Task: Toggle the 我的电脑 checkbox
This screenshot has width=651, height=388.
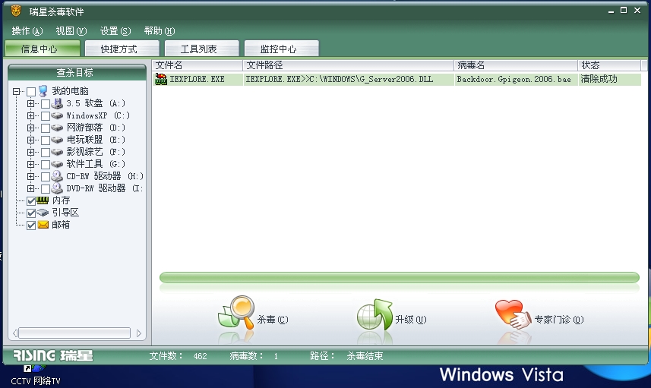Action: click(x=31, y=91)
